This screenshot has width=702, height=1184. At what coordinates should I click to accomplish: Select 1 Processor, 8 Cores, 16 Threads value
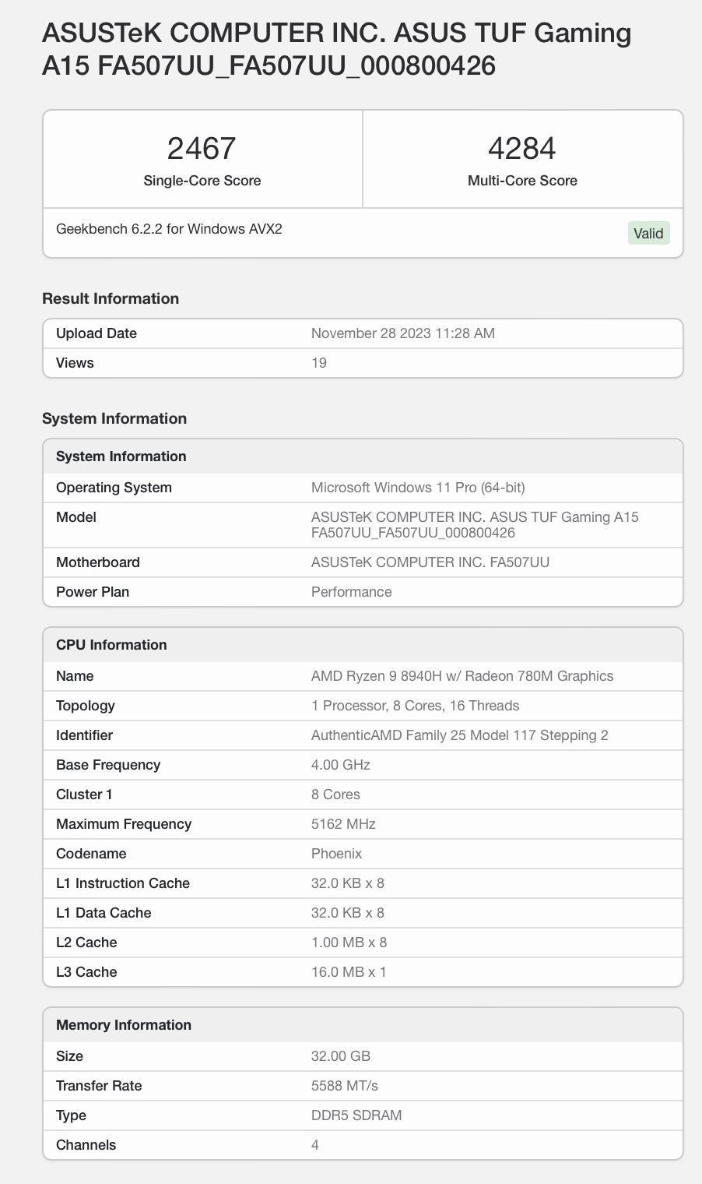pyautogui.click(x=416, y=706)
